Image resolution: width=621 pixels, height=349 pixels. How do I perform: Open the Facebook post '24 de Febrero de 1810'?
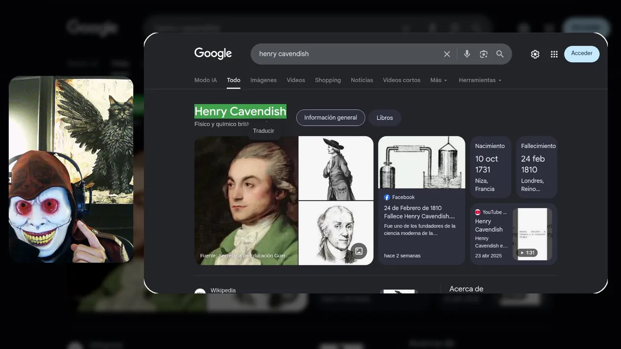point(420,212)
